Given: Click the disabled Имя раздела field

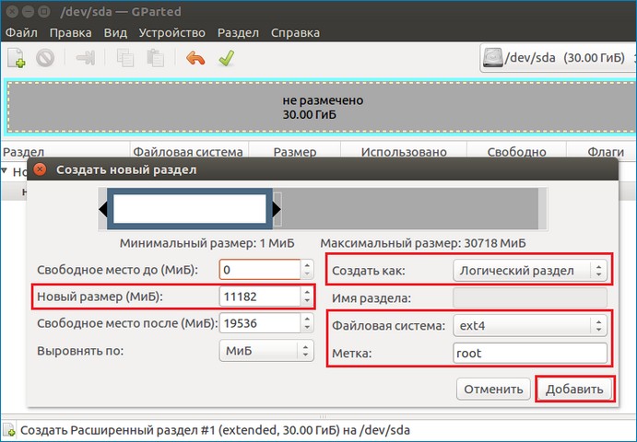Looking at the screenshot, I should click(530, 298).
